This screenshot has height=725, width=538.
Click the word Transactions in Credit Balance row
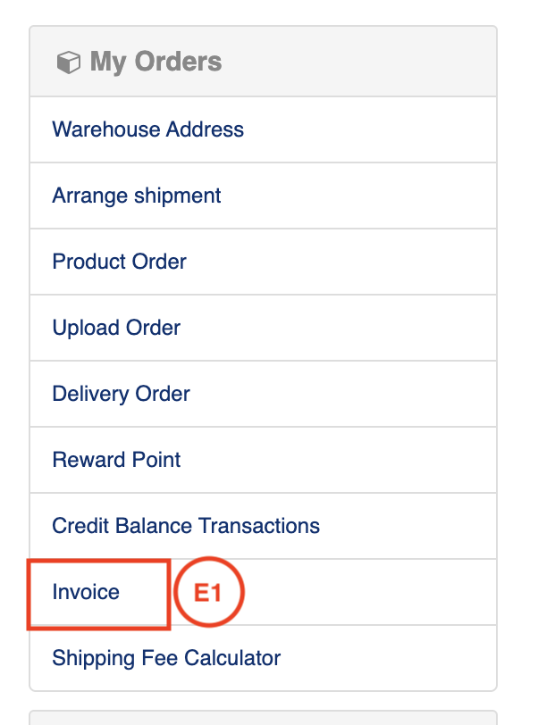(259, 526)
